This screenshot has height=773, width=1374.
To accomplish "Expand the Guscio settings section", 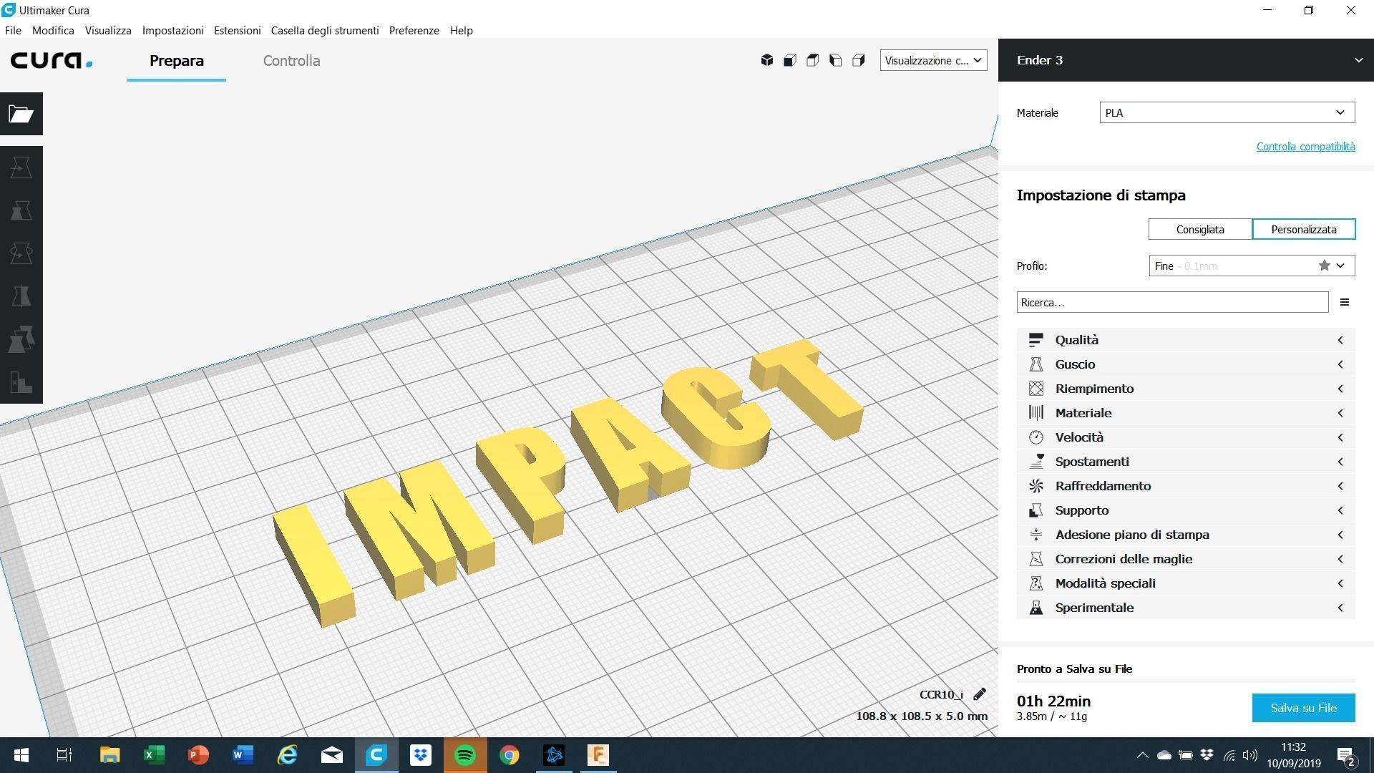I will [1186, 364].
